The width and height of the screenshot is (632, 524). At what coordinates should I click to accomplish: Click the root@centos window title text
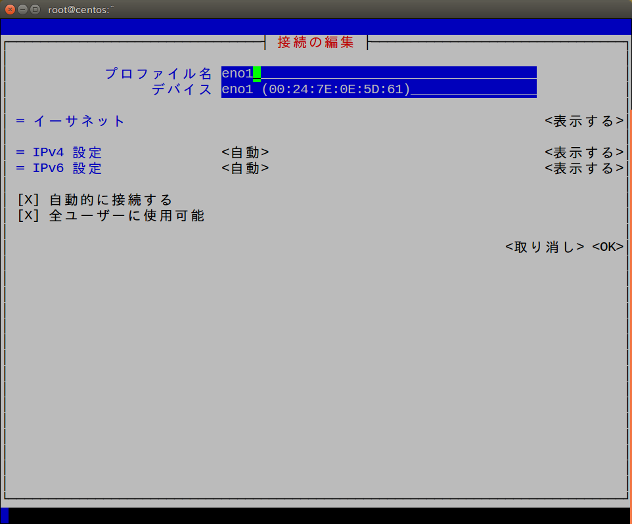coord(81,10)
